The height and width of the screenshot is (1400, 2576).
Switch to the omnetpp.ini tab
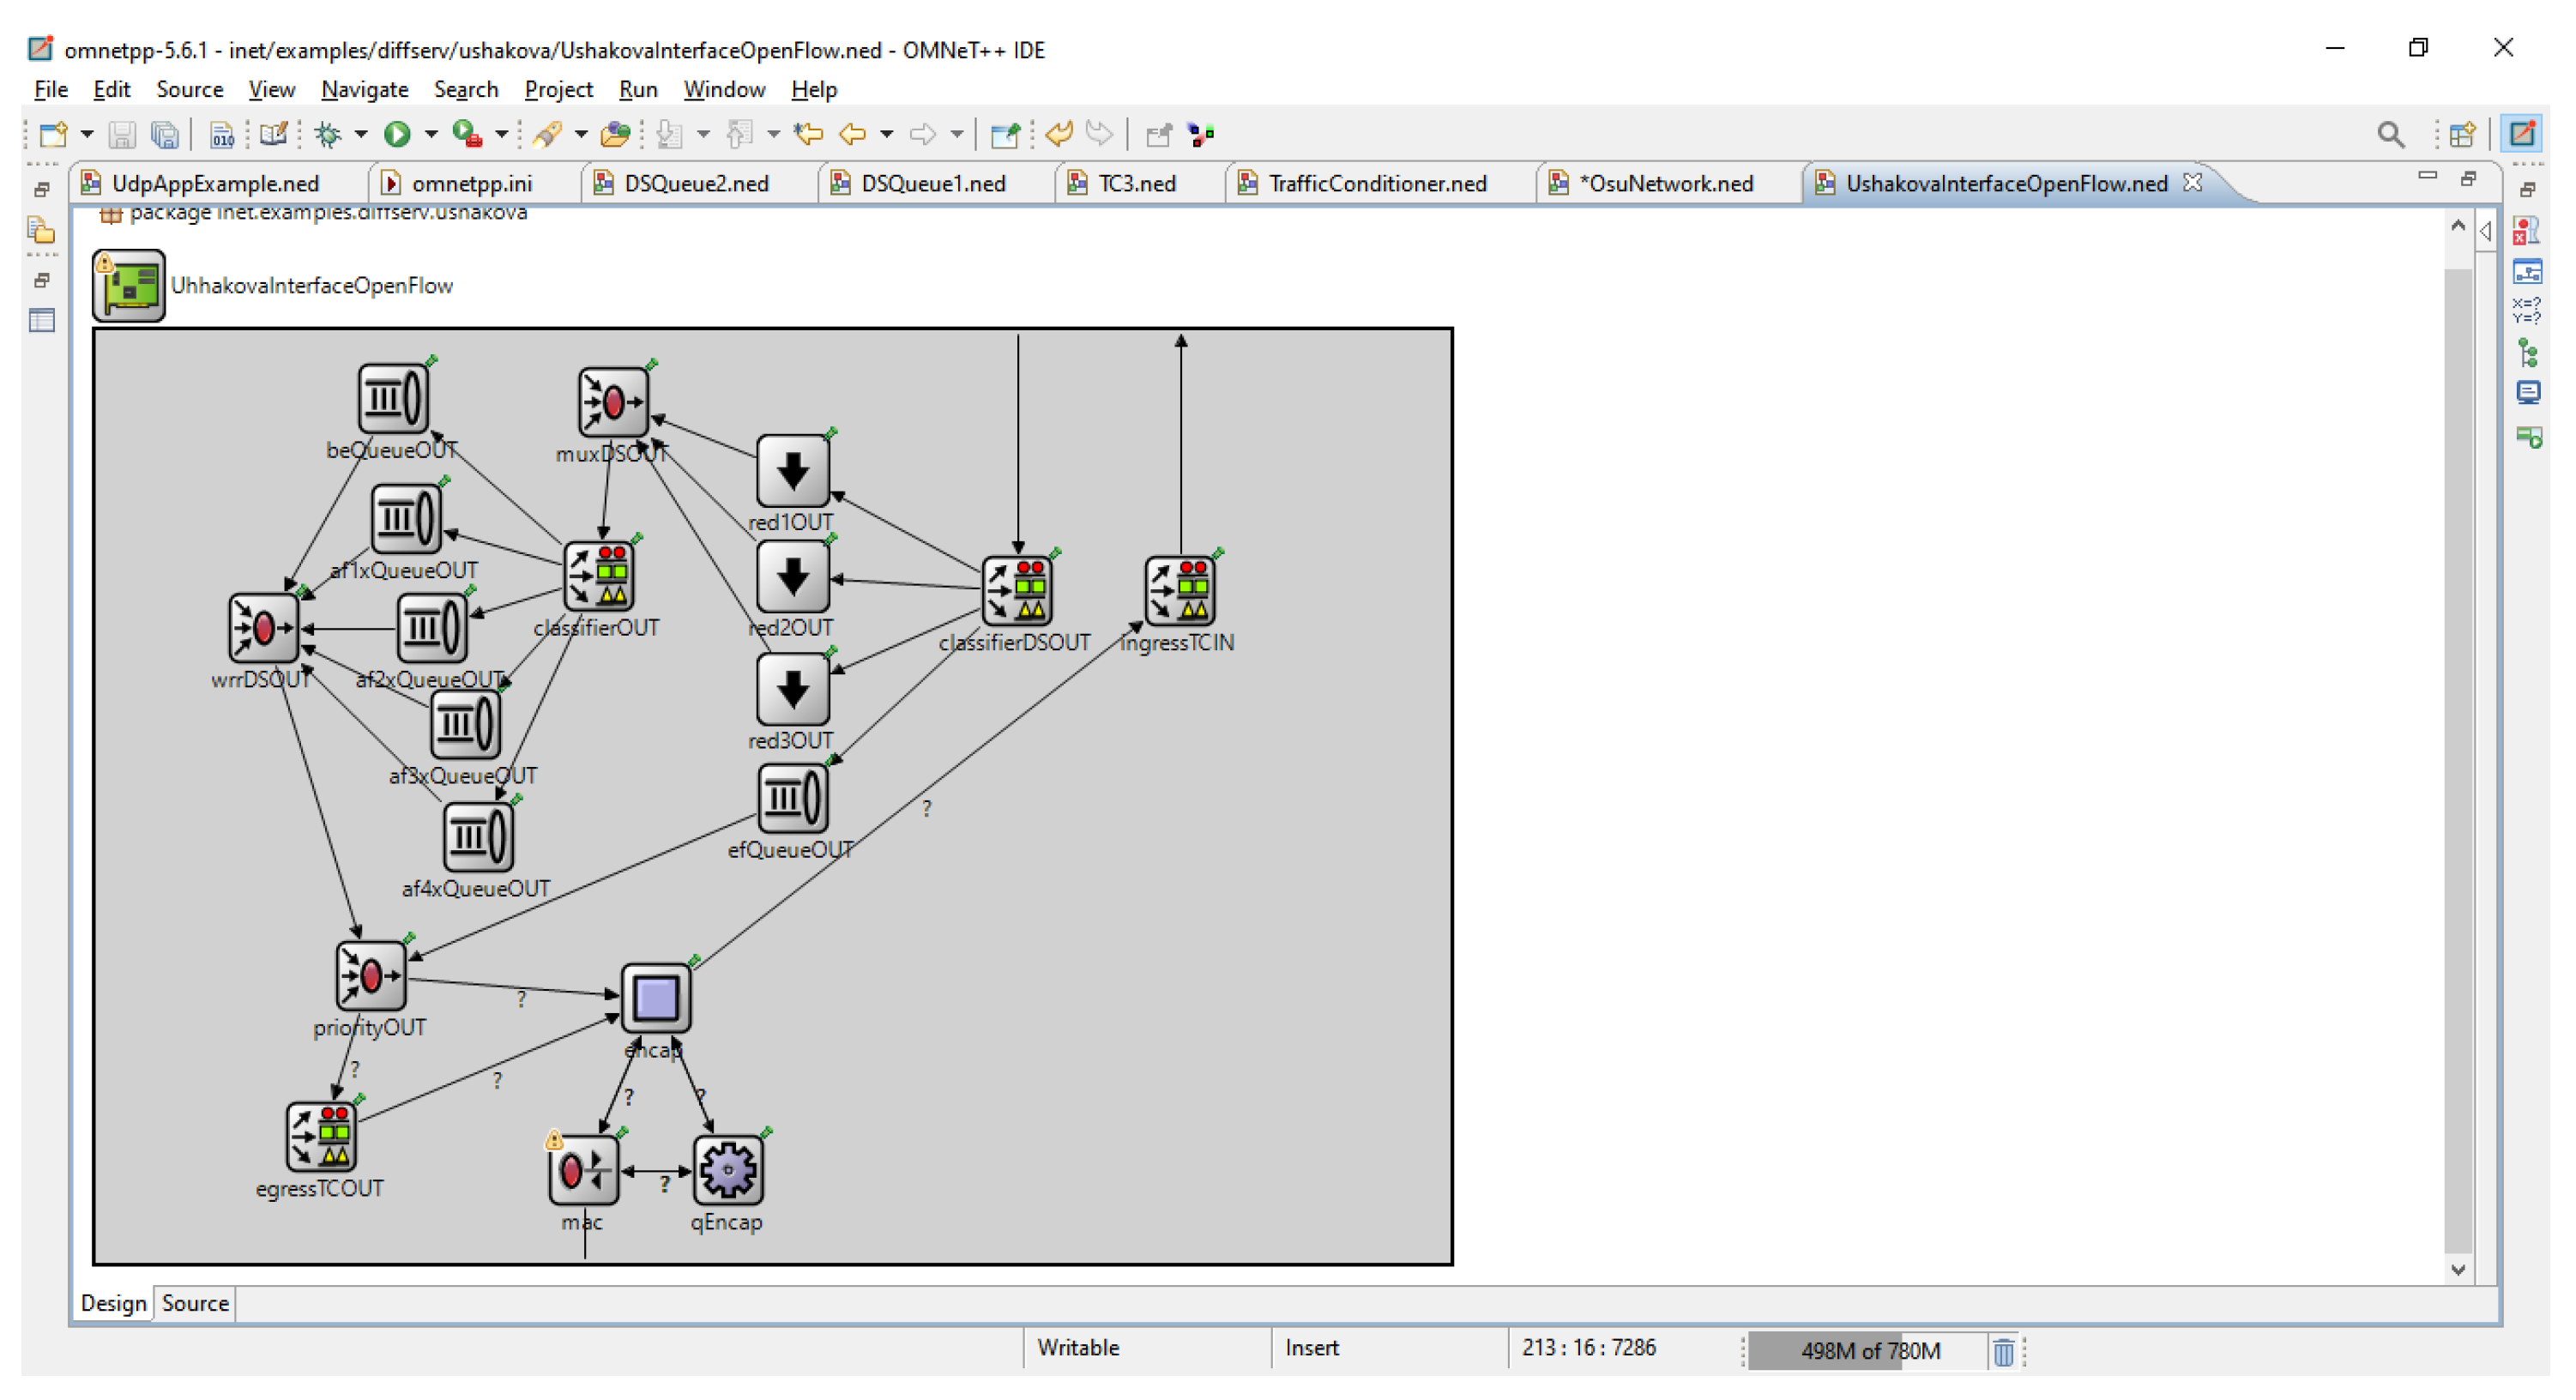pos(471,184)
